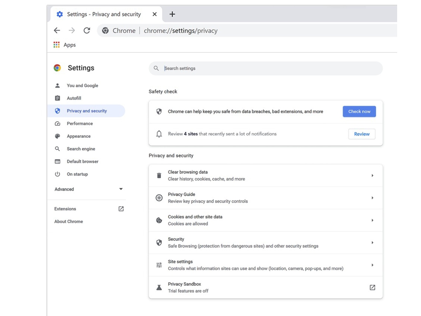Click the shield icon next to Security

click(159, 242)
